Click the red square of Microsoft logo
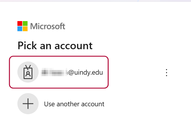The width and height of the screenshot is (191, 118). pyautogui.click(x=20, y=23)
